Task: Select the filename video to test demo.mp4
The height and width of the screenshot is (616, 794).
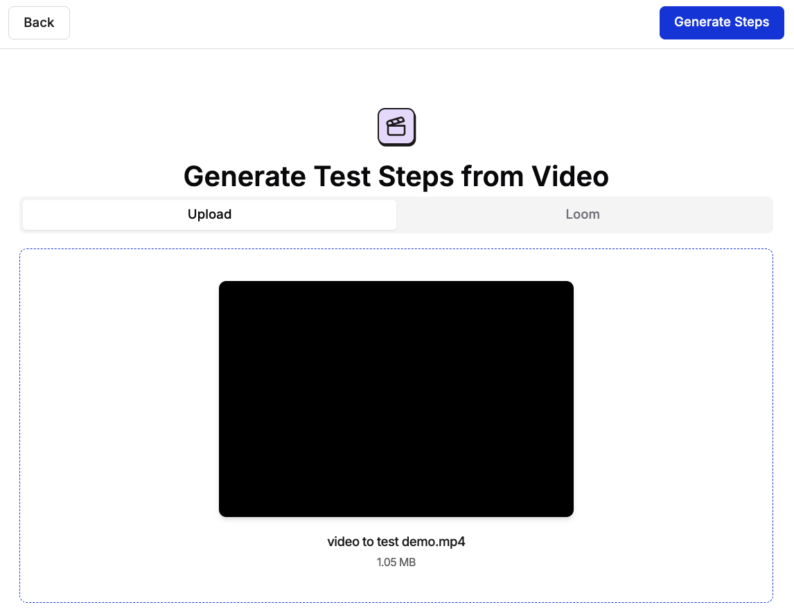Action: [x=396, y=542]
